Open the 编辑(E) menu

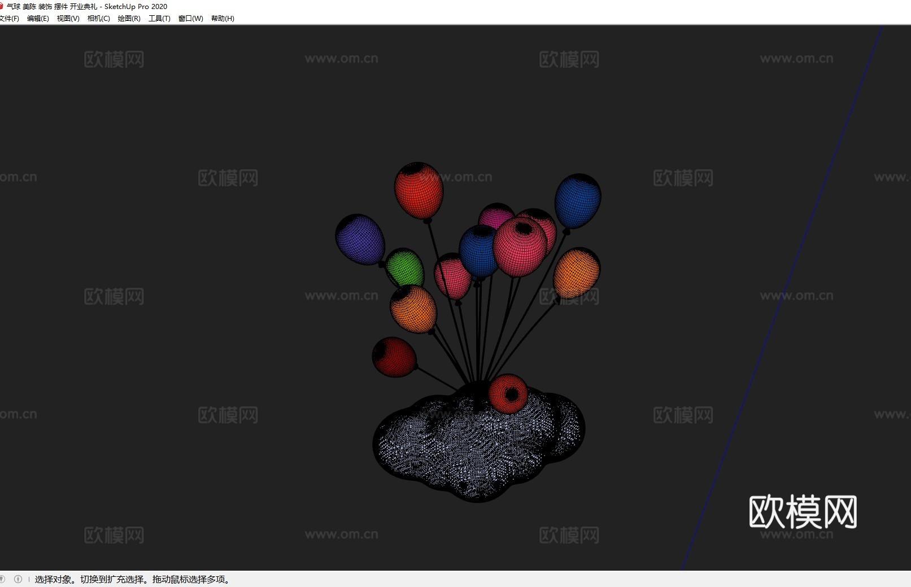[x=38, y=19]
